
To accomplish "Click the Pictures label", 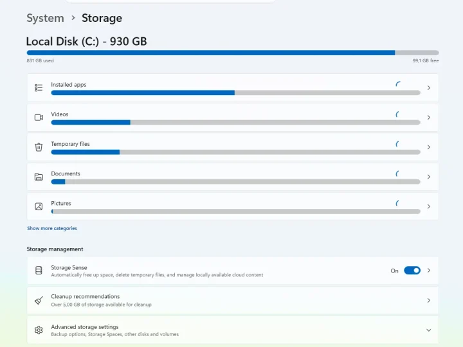I will pyautogui.click(x=61, y=203).
